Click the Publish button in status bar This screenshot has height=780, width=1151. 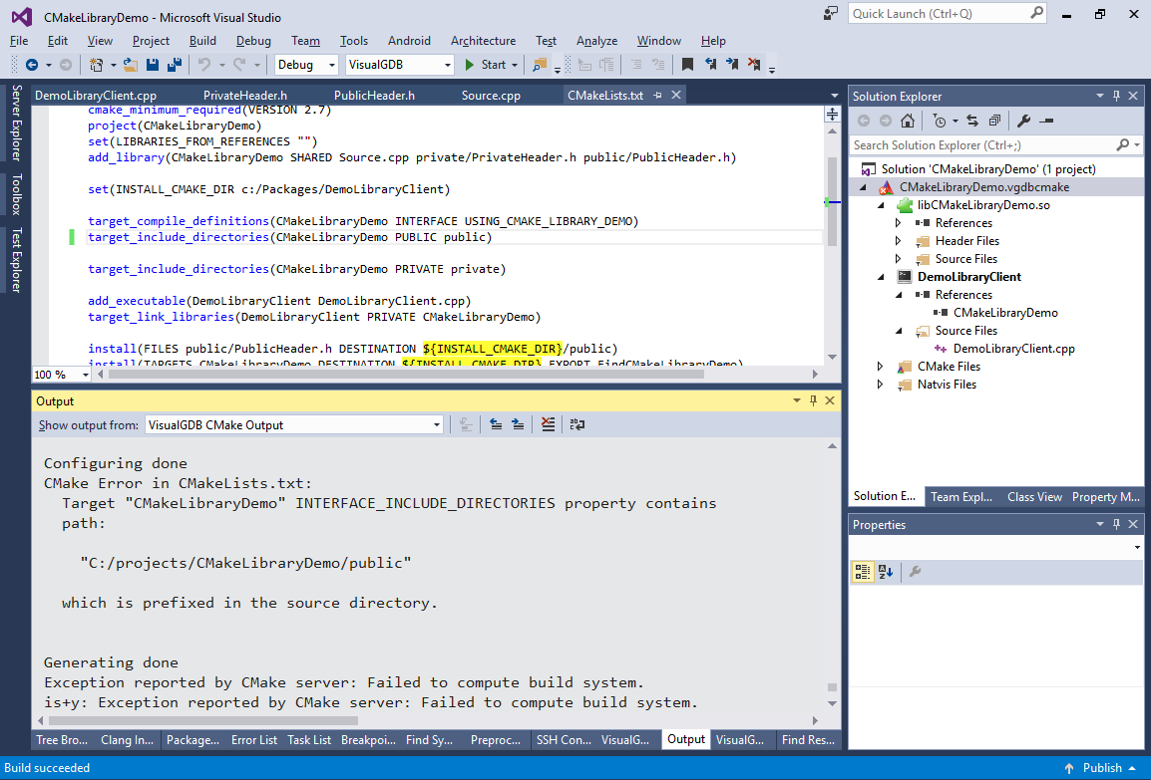(x=1102, y=767)
